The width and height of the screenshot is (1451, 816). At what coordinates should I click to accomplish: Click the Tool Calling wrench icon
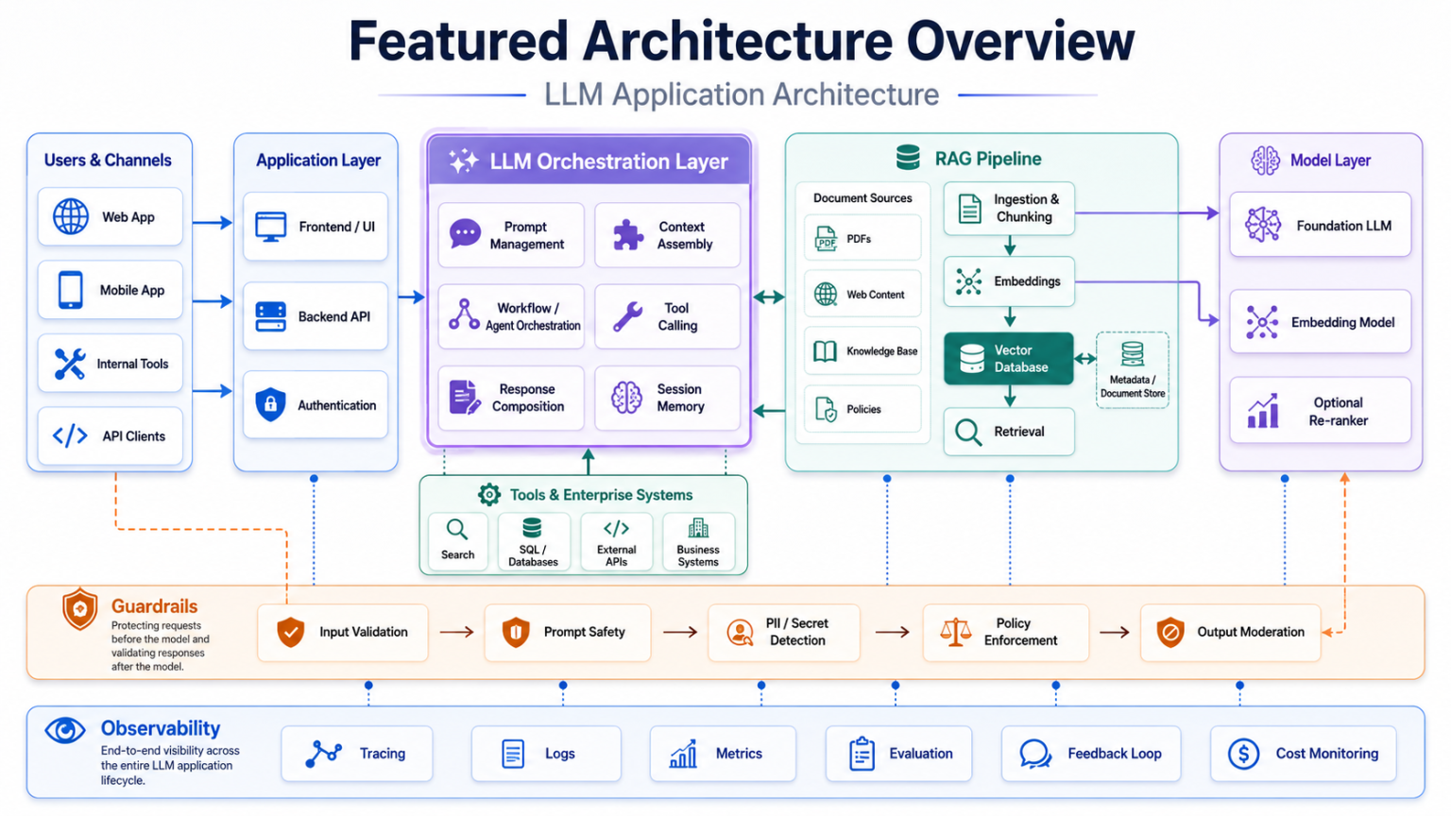[627, 316]
